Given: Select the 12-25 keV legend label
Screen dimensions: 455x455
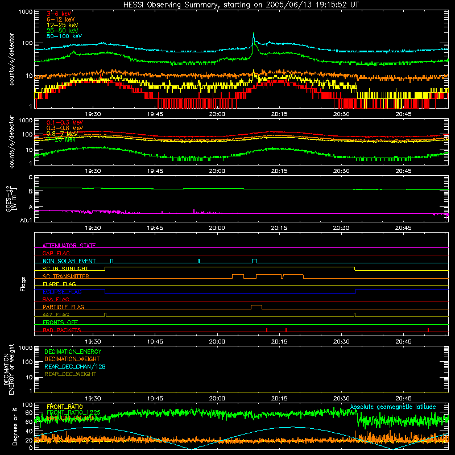Looking at the screenshot, I should (63, 25).
